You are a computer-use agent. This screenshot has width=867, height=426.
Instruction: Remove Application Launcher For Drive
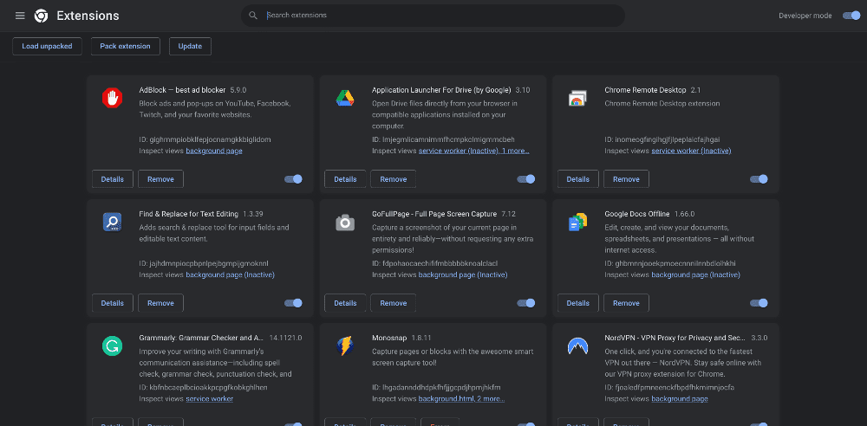coord(393,179)
